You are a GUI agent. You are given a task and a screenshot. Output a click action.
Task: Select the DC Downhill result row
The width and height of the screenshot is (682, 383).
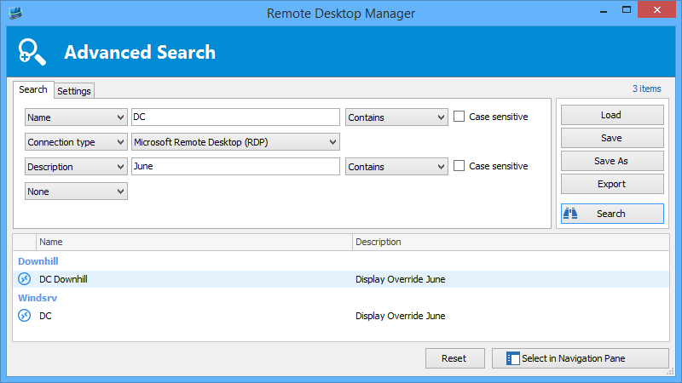(341, 279)
